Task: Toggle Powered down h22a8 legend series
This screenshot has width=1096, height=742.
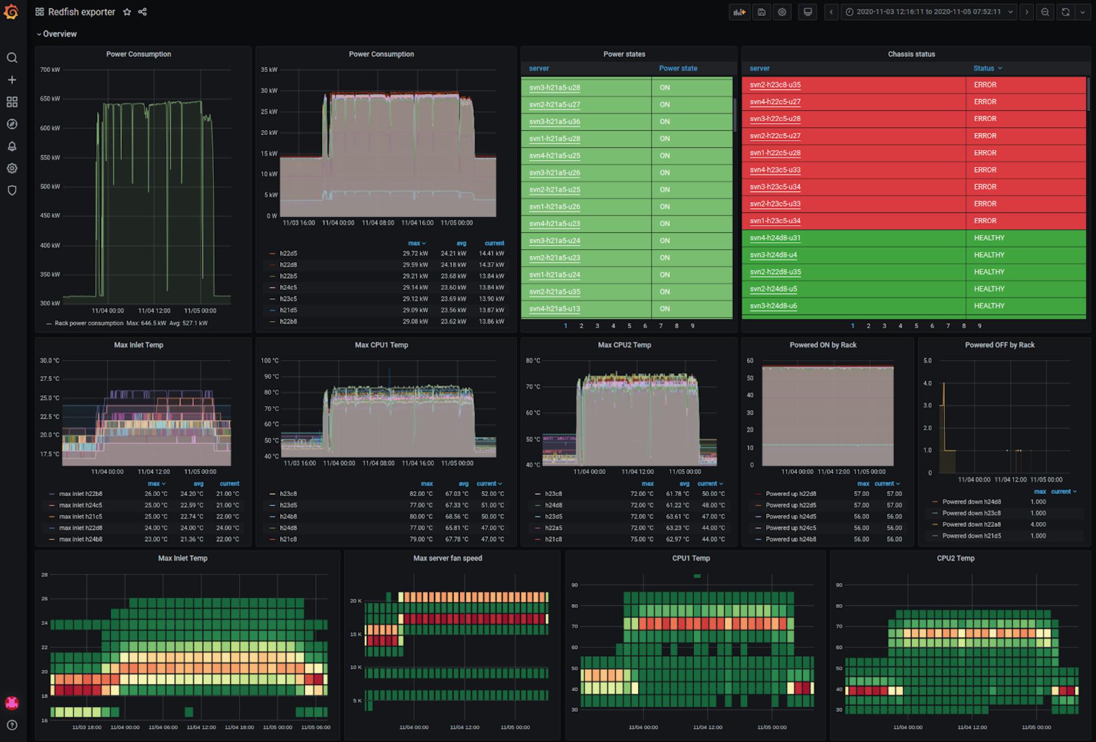Action: coord(972,525)
